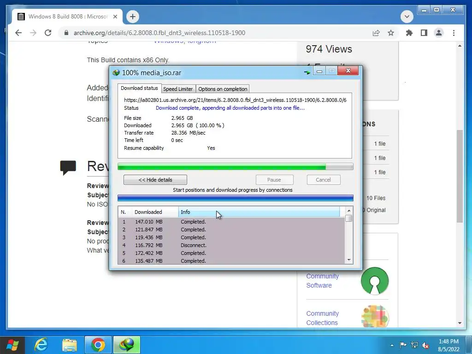The image size is (472, 354).
Task: Click the IDM globe icon in dialog title
Action: click(x=116, y=72)
